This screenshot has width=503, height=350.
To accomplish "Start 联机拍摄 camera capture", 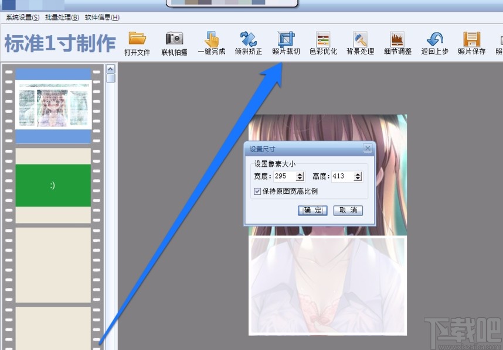I will point(174,43).
